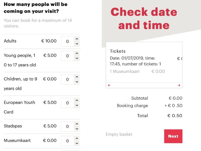Viewport: 201px width, 151px height.
Task: Increase European Youth Card count
Action: pyautogui.click(x=77, y=100)
